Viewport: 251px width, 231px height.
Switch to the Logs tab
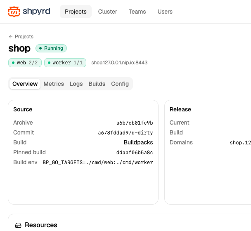pos(76,84)
